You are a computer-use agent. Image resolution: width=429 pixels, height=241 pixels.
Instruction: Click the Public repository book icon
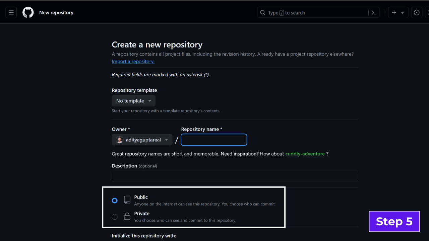pyautogui.click(x=127, y=200)
